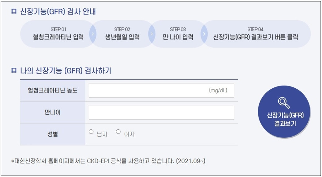Click the 만나이 input field
The width and height of the screenshot is (322, 177).
[x=161, y=112]
